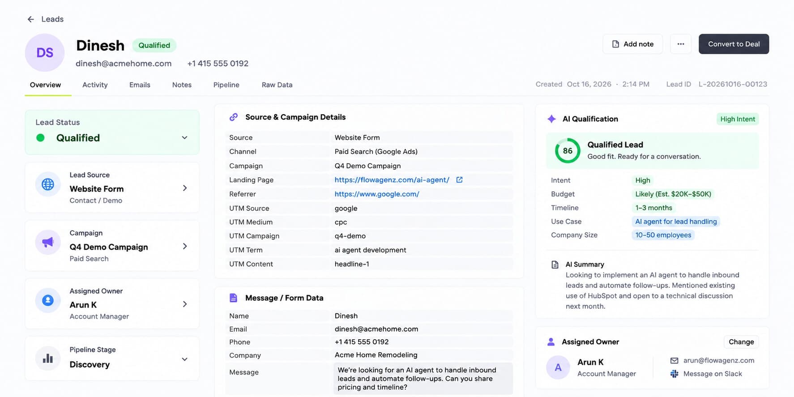Screen dimensions: 794x397
Task: Click the link icon beside Source & Campaign Details
Action: [x=234, y=117]
